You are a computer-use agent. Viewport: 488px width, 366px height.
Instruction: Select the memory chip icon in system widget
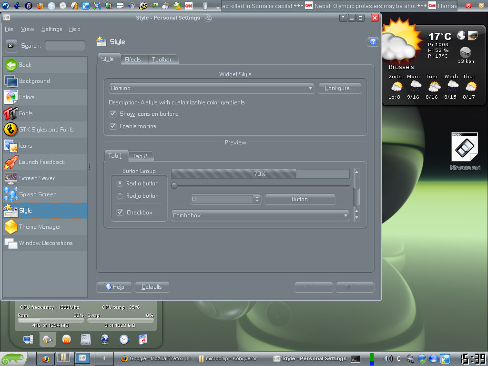click(x=47, y=339)
